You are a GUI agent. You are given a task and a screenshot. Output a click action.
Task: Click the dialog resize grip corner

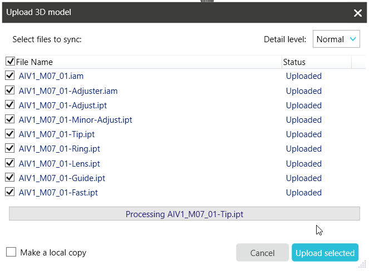(x=362, y=265)
